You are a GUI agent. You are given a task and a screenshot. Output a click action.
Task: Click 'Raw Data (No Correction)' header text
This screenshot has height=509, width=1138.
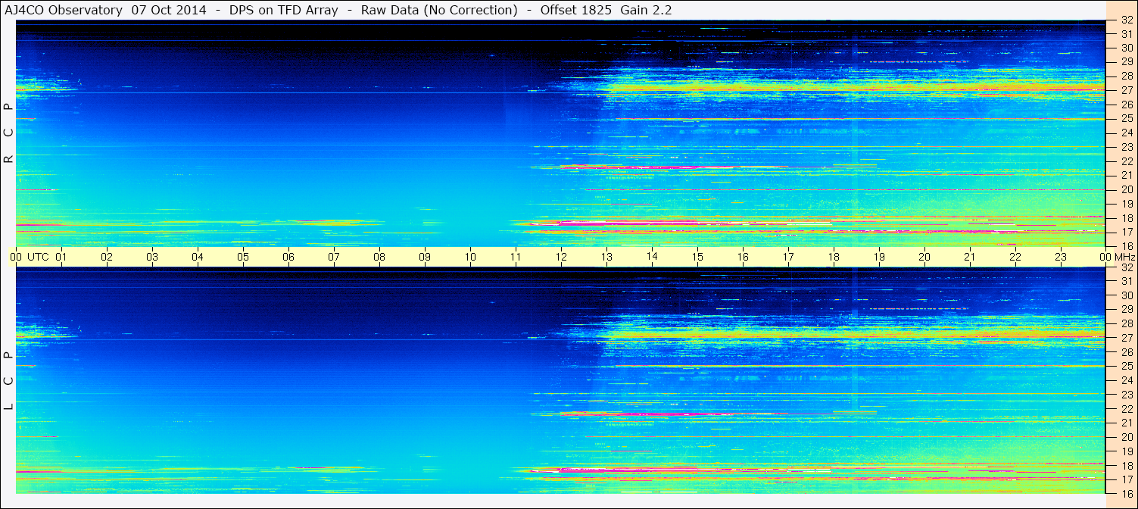click(439, 10)
